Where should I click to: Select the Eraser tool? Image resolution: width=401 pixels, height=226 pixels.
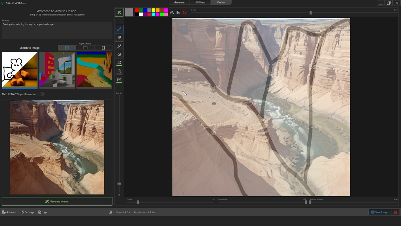click(119, 54)
